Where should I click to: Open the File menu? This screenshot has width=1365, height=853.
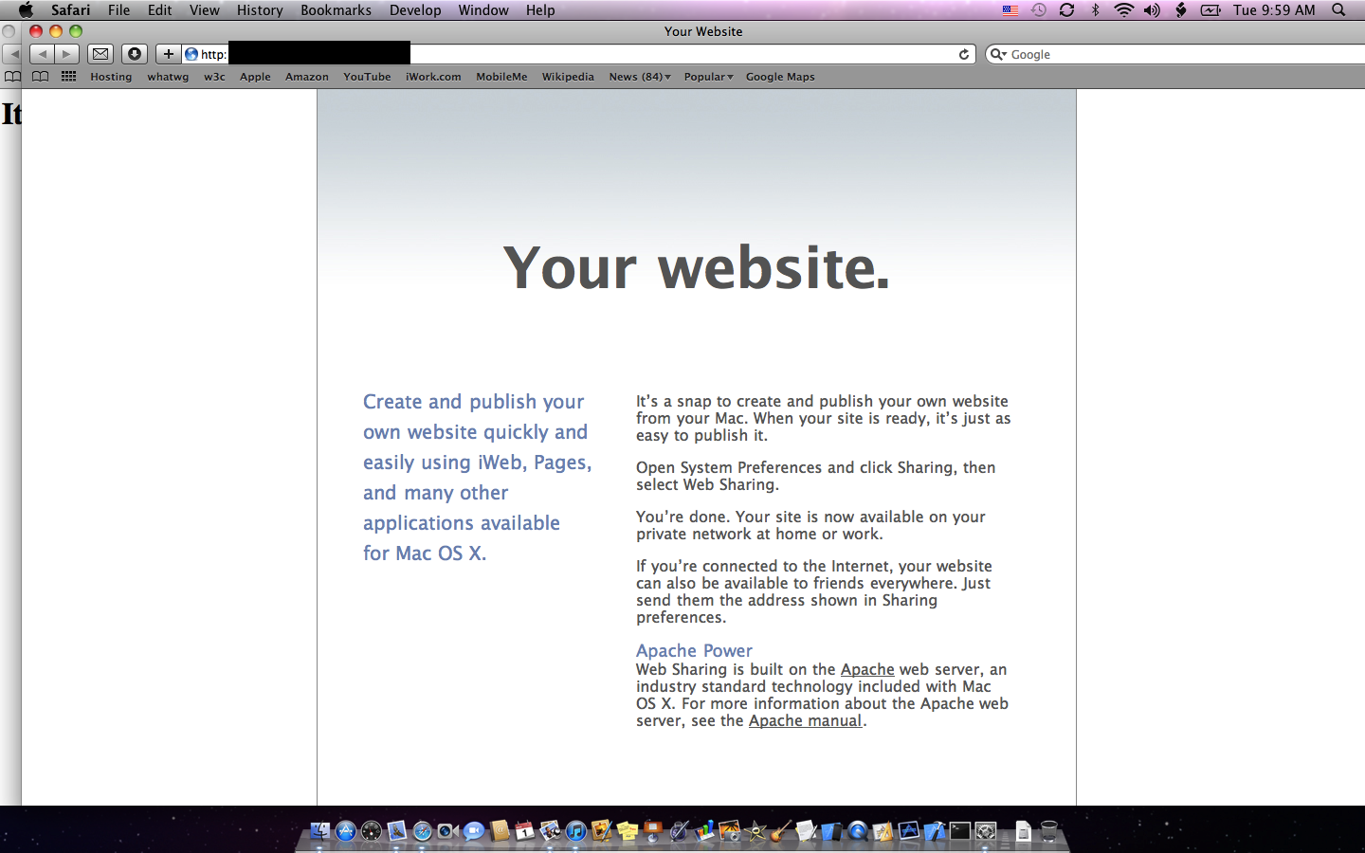pyautogui.click(x=118, y=9)
